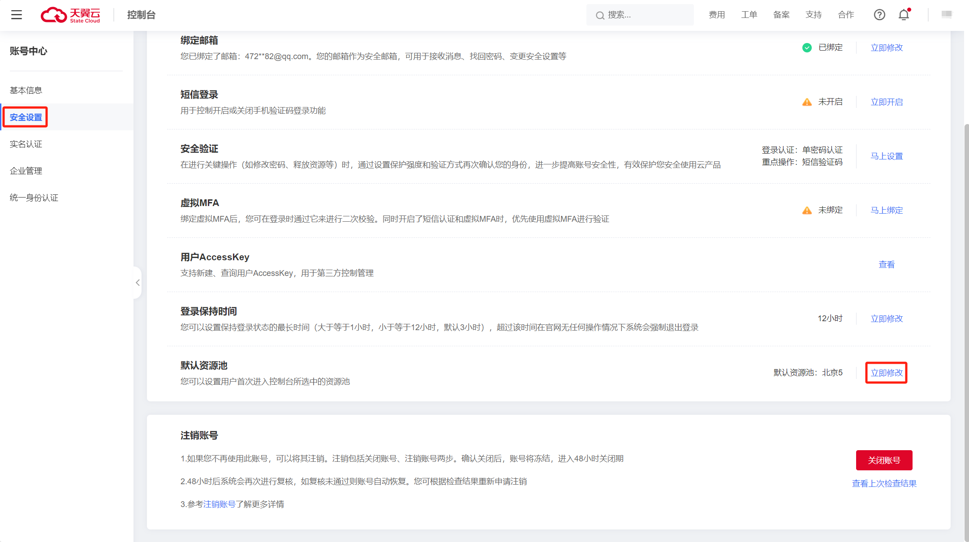
Task: Open the 工单 menu
Action: [749, 15]
